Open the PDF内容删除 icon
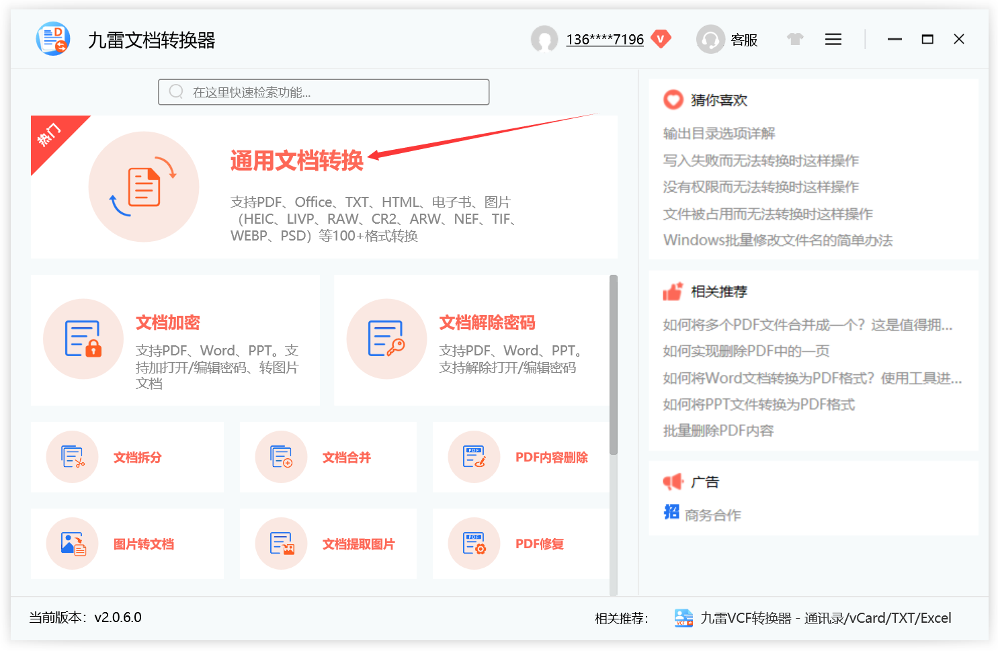Viewport: 998px width, 651px height. [x=474, y=457]
